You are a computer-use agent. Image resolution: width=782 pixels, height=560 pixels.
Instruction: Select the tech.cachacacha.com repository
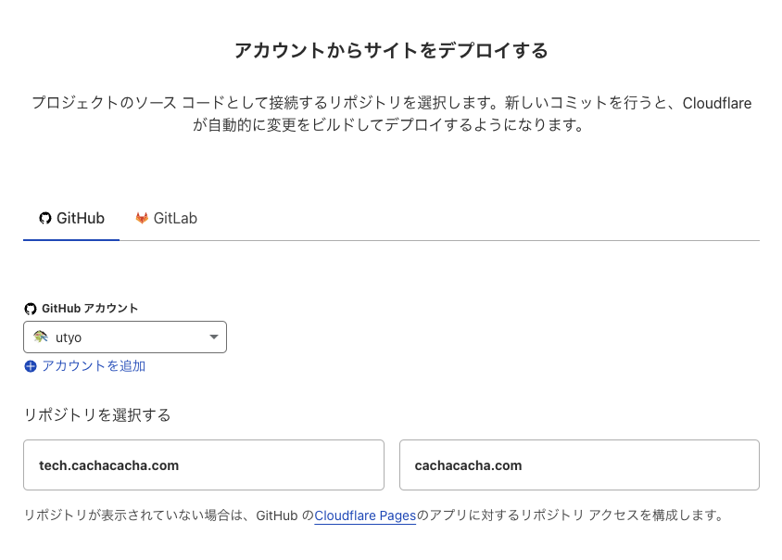[204, 465]
